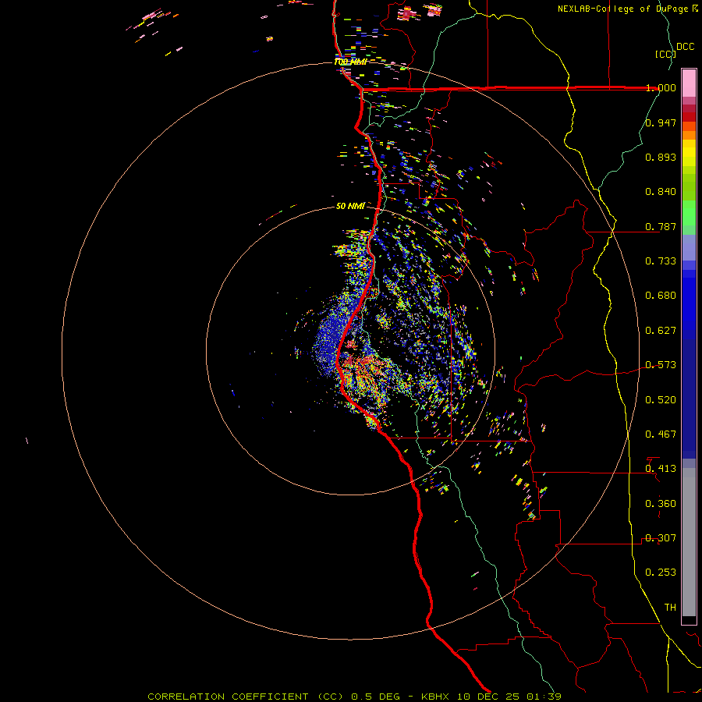702x702 pixels.
Task: Click the Correlation Coefficient KBHX caption
Action: 354,697
